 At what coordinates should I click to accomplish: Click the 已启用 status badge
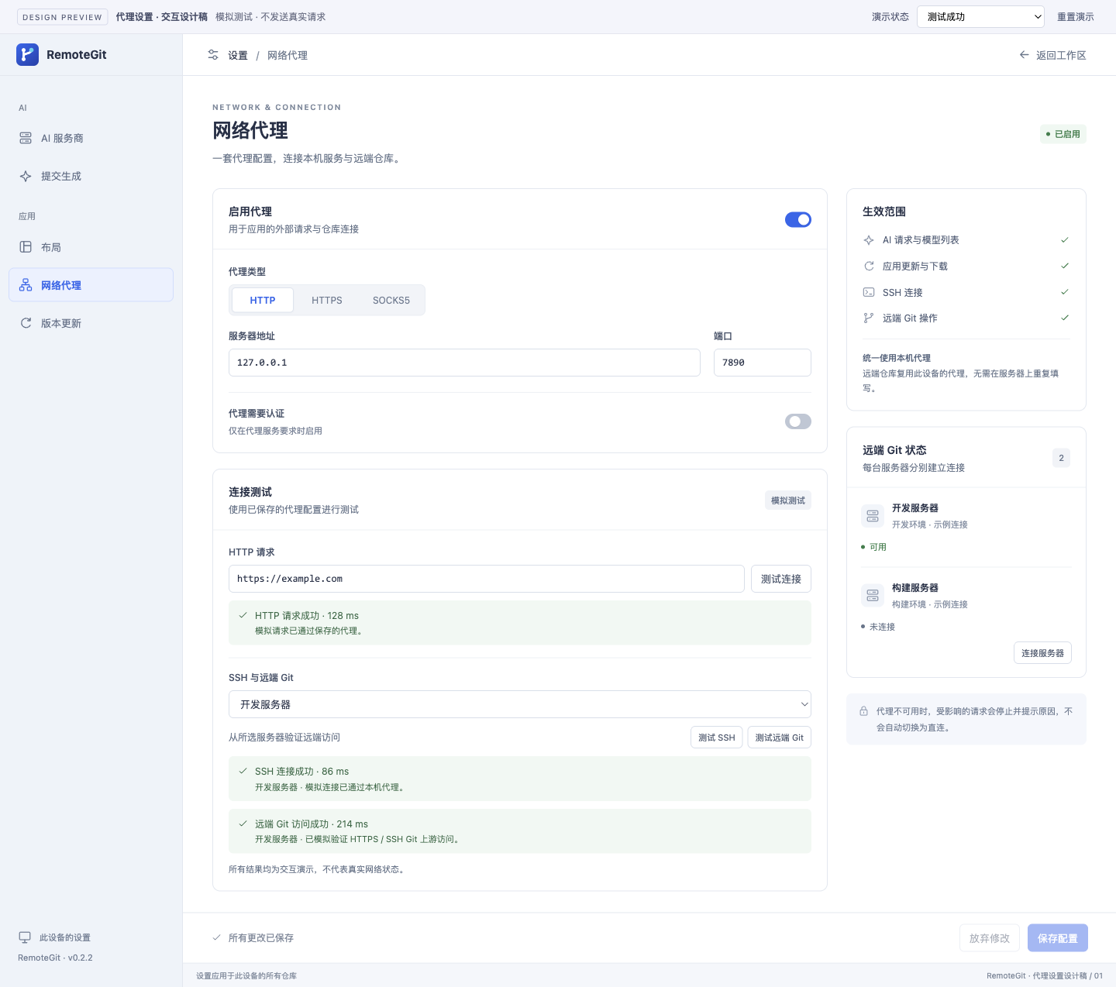coord(1063,134)
